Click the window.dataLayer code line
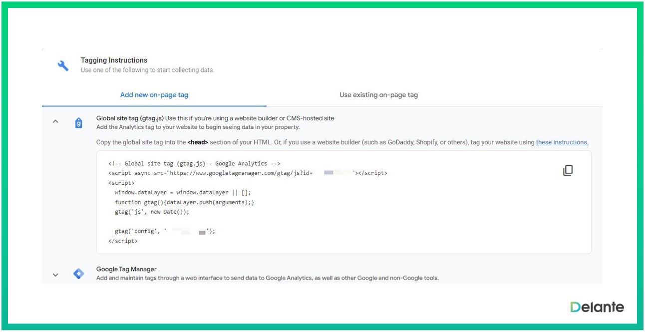Image resolution: width=645 pixels, height=332 pixels. [183, 192]
